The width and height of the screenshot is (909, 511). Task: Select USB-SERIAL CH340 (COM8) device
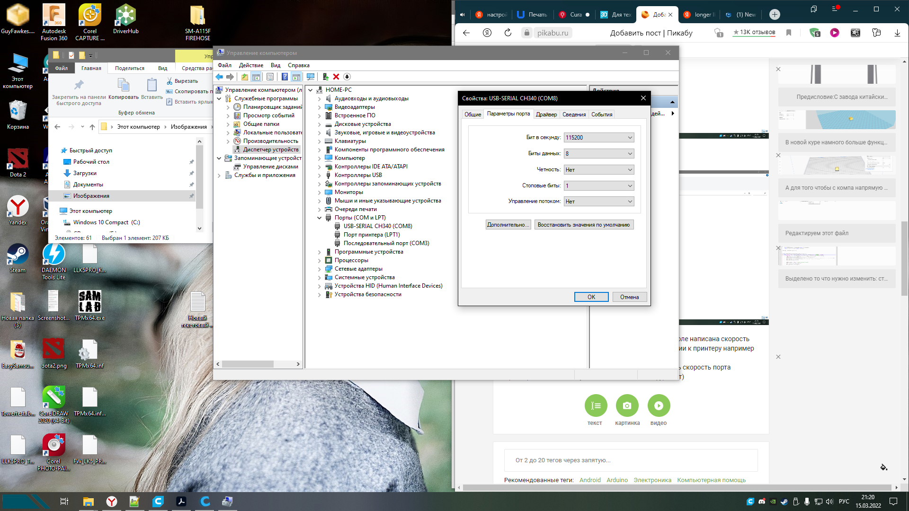[378, 226]
